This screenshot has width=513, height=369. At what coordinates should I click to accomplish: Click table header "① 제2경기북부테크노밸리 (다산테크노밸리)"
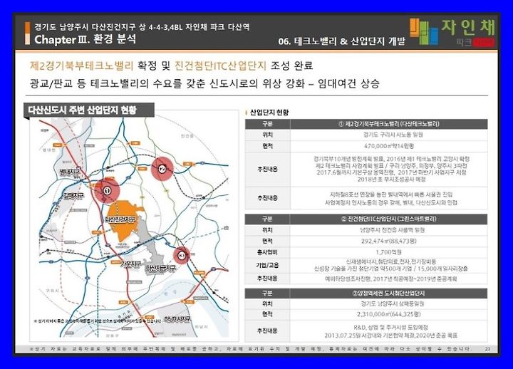(389, 124)
